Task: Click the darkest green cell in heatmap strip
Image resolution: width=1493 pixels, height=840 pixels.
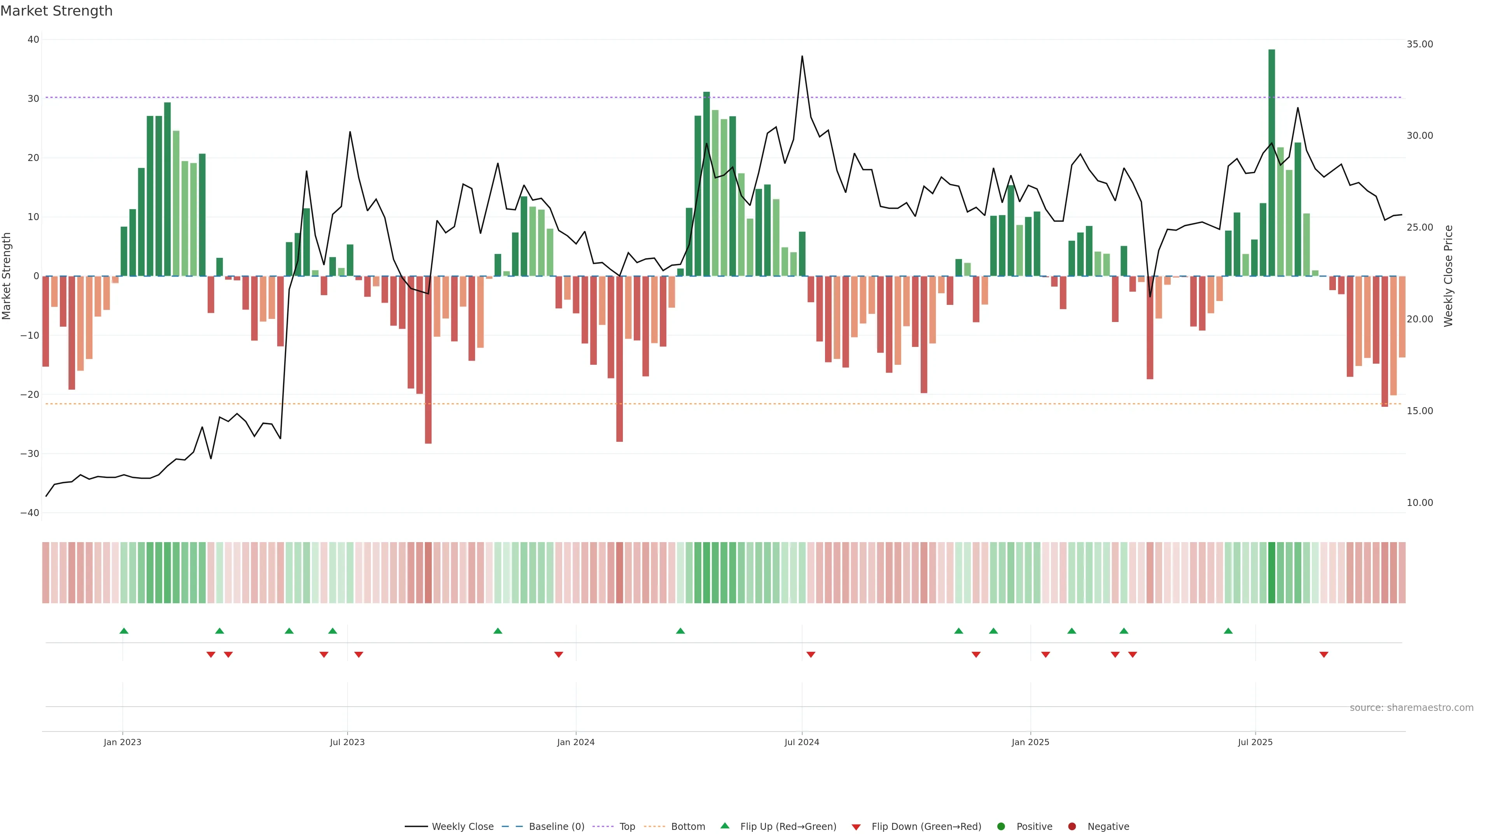Action: (1272, 573)
